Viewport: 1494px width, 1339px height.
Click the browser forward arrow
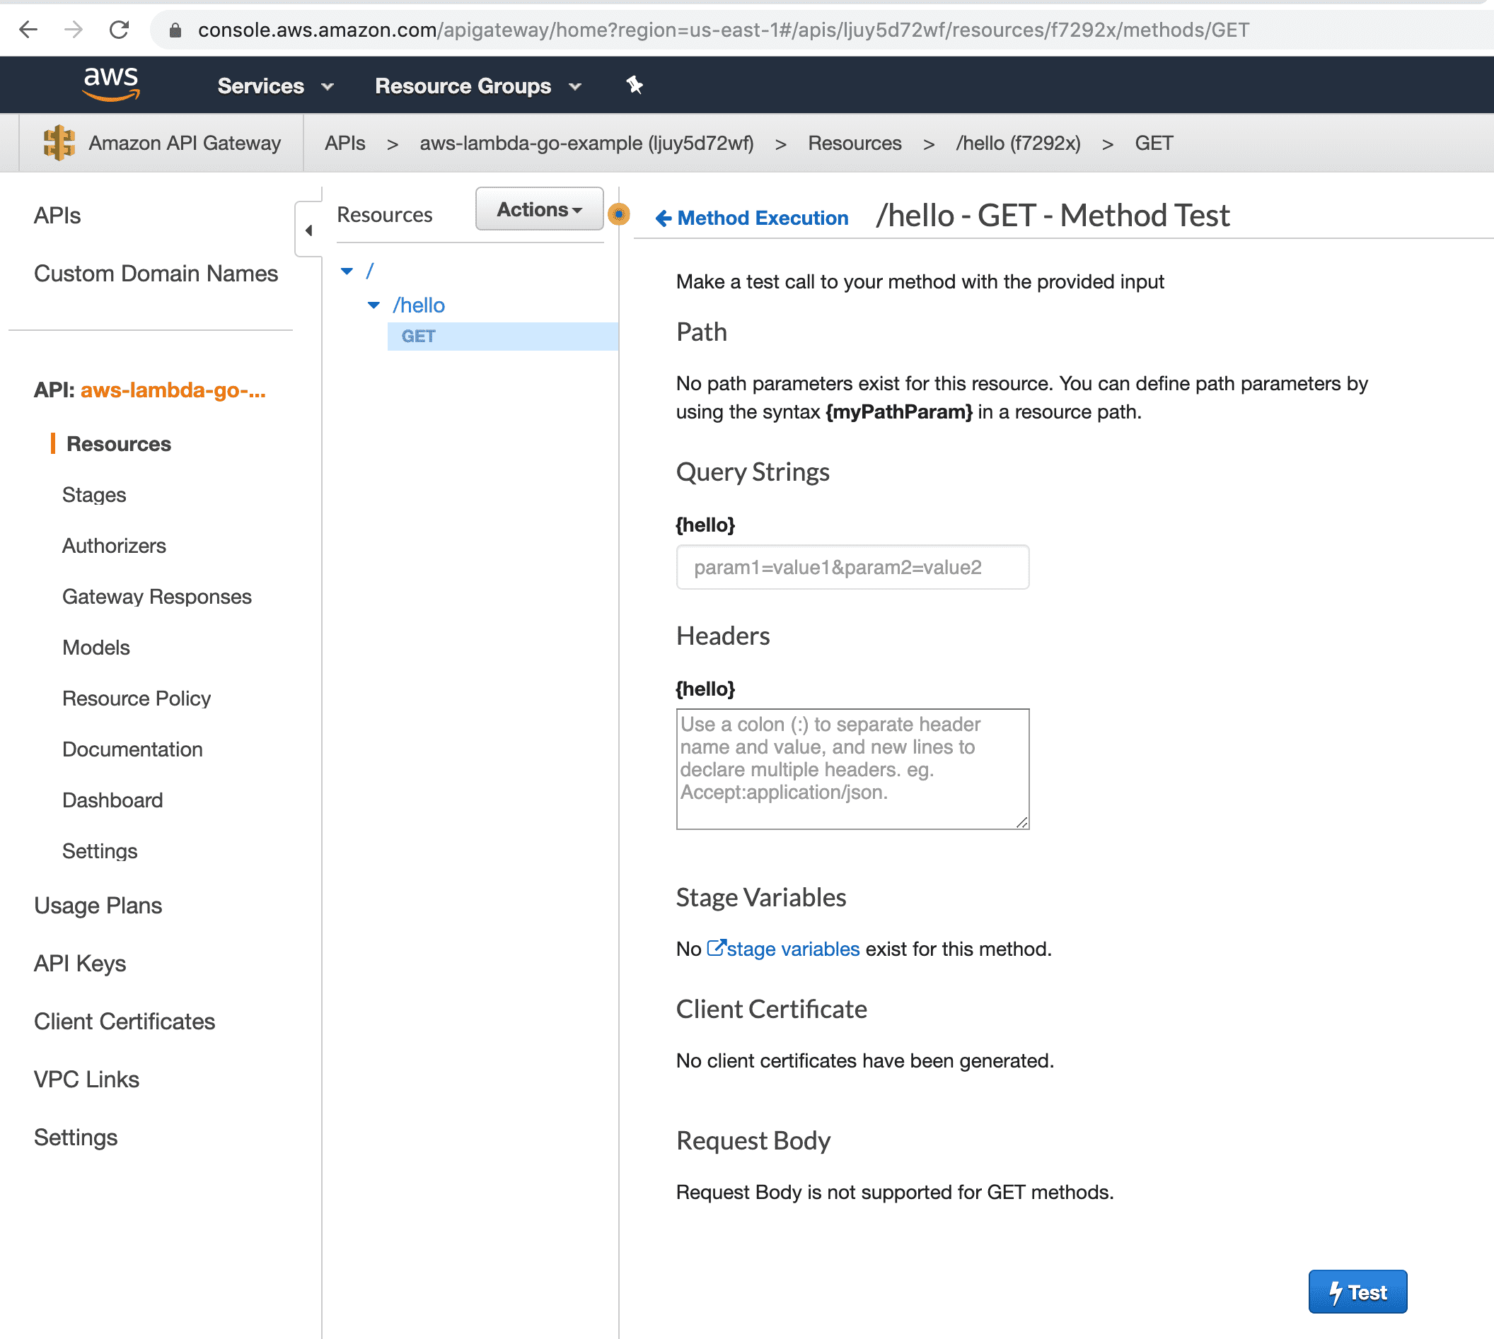tap(74, 30)
